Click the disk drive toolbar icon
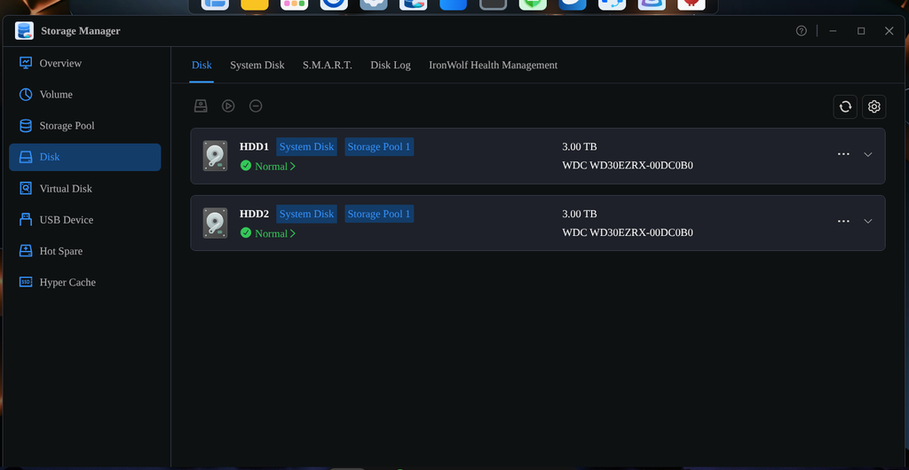909x470 pixels. pyautogui.click(x=201, y=106)
